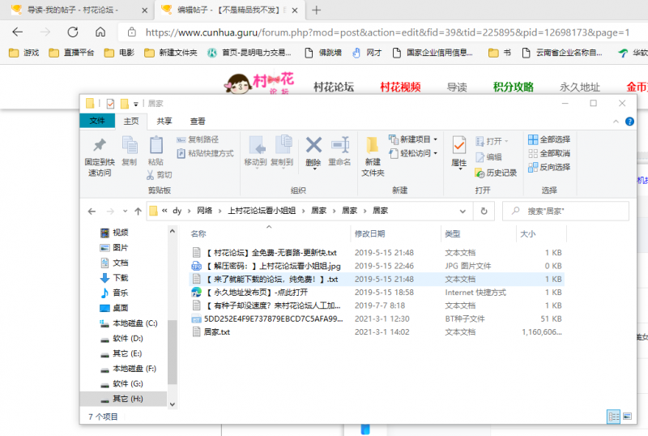
Task: Click the refresh icon beside the address bar
Action: [484, 211]
